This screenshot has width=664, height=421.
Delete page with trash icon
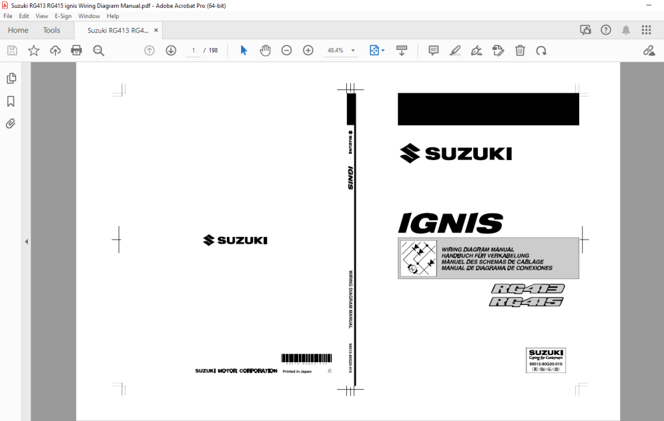coord(520,51)
